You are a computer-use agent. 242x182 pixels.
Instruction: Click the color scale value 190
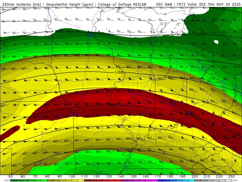[x=182, y=177]
